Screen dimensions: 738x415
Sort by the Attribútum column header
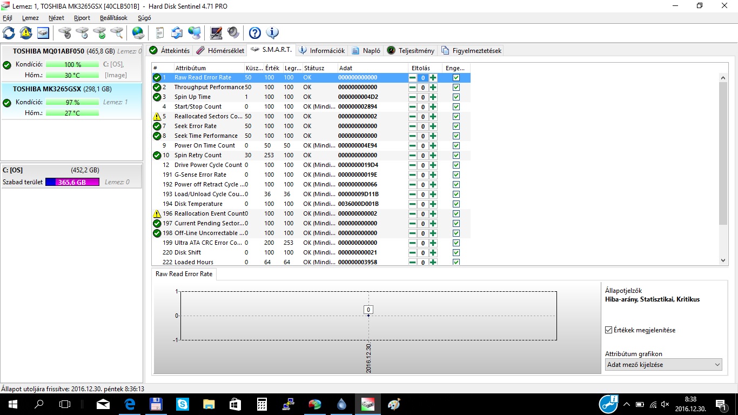click(x=209, y=68)
